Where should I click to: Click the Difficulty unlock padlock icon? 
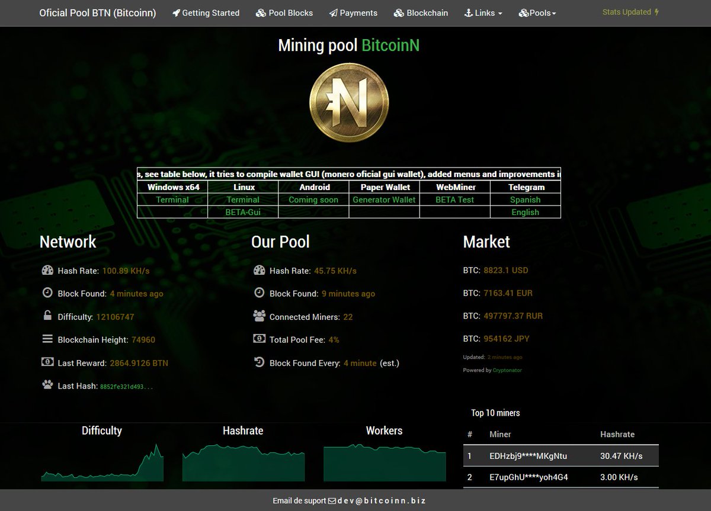pos(47,316)
